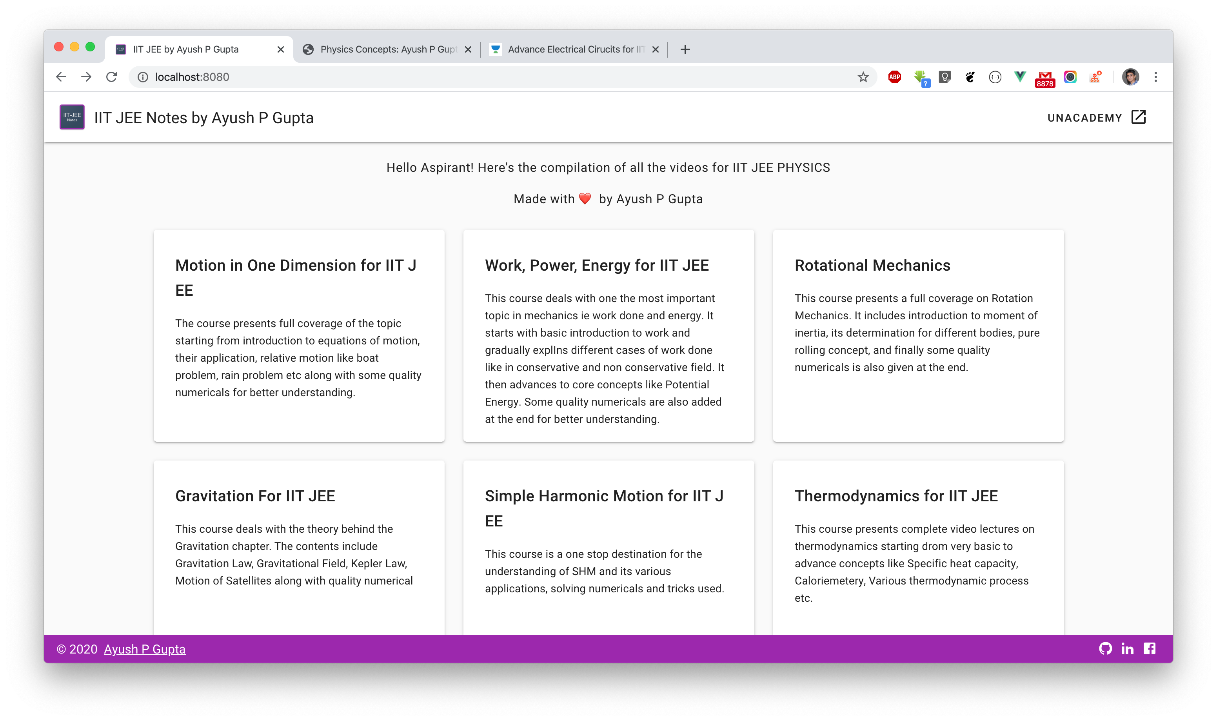This screenshot has width=1217, height=721.
Task: Click the IIT-JEE Notes logo
Action: click(x=72, y=117)
